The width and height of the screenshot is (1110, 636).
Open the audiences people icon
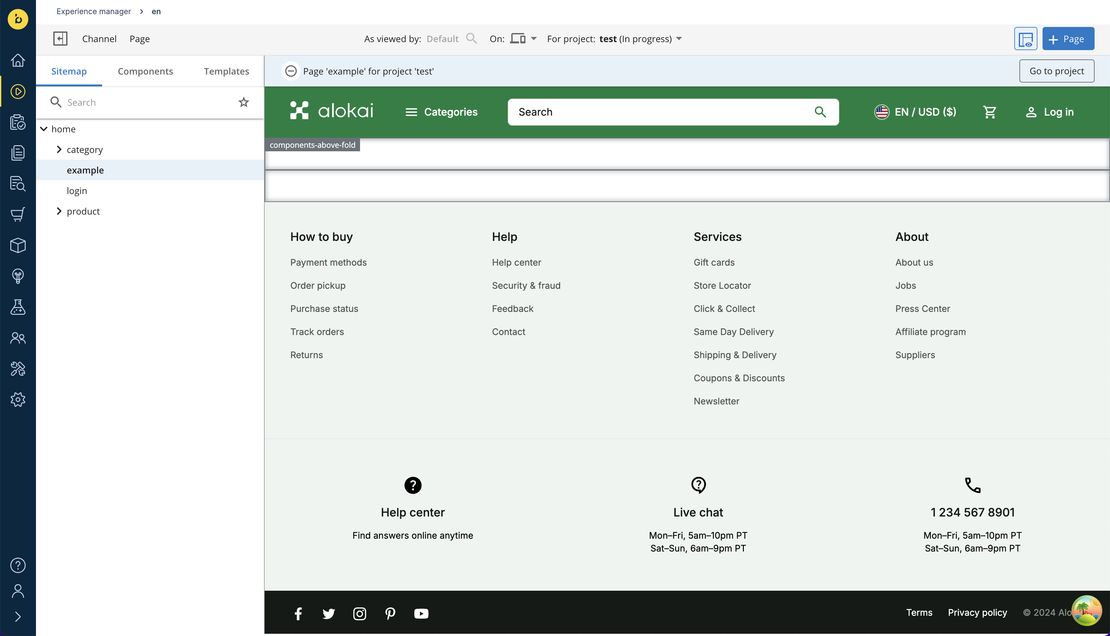tap(18, 338)
